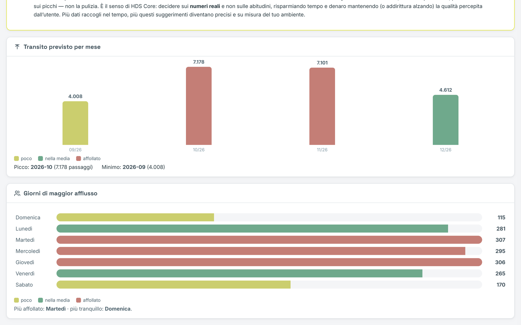Click the Picco 2026-10 summary text
521x325 pixels.
tap(53, 167)
